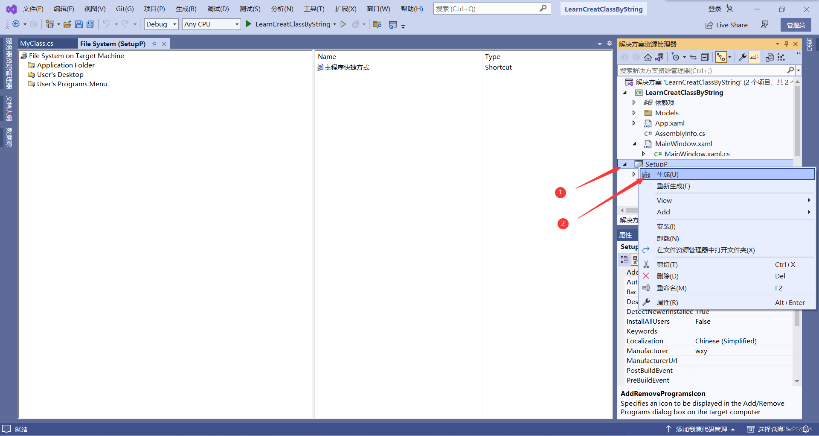Close the File System (SetupP) tab
Image resolution: width=819 pixels, height=436 pixels.
point(164,44)
